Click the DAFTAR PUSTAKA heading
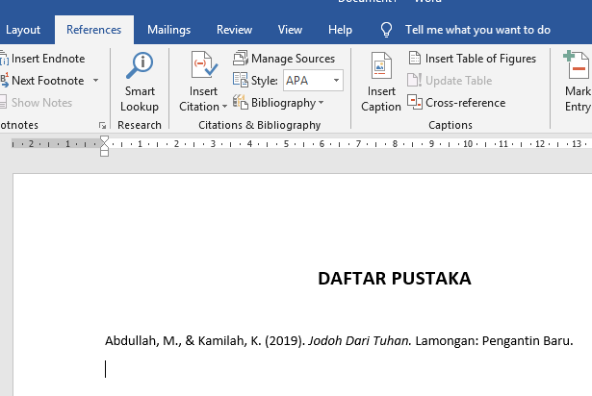Viewport: 592px width, 396px height. coord(394,279)
